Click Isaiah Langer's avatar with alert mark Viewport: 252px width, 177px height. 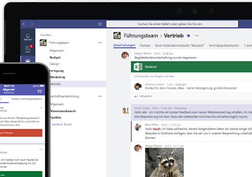pyautogui.click(x=126, y=111)
